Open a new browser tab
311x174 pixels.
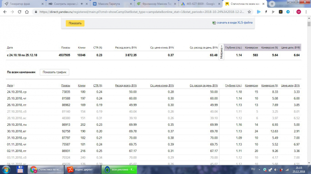point(272,4)
